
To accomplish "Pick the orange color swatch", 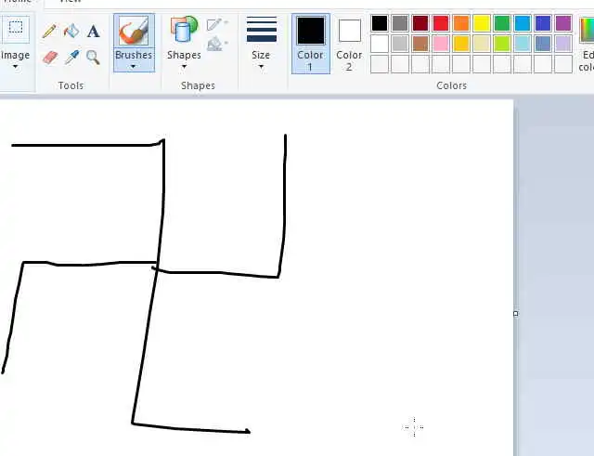I will [x=461, y=23].
